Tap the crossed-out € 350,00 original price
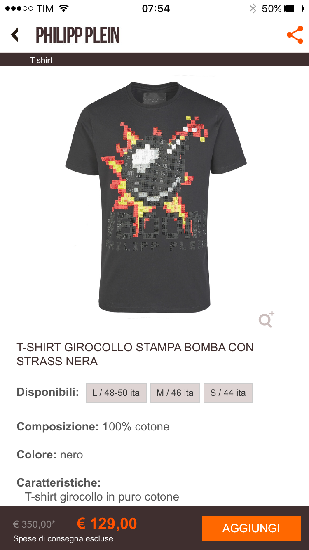 pyautogui.click(x=35, y=524)
